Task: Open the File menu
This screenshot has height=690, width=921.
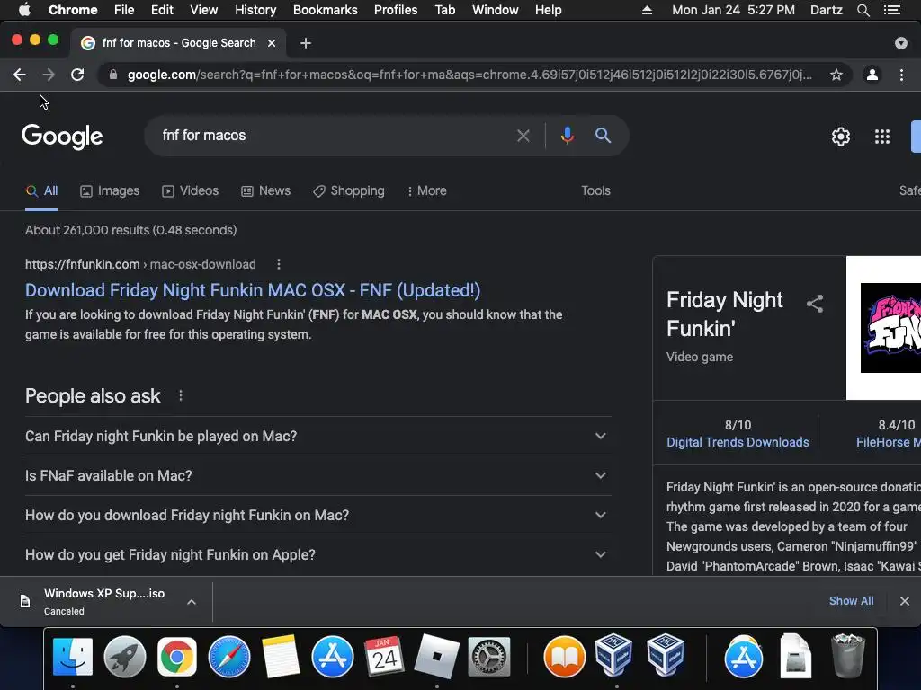Action: [x=124, y=10]
